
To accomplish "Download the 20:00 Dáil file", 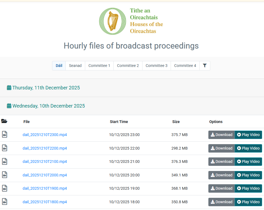I will [221, 175].
